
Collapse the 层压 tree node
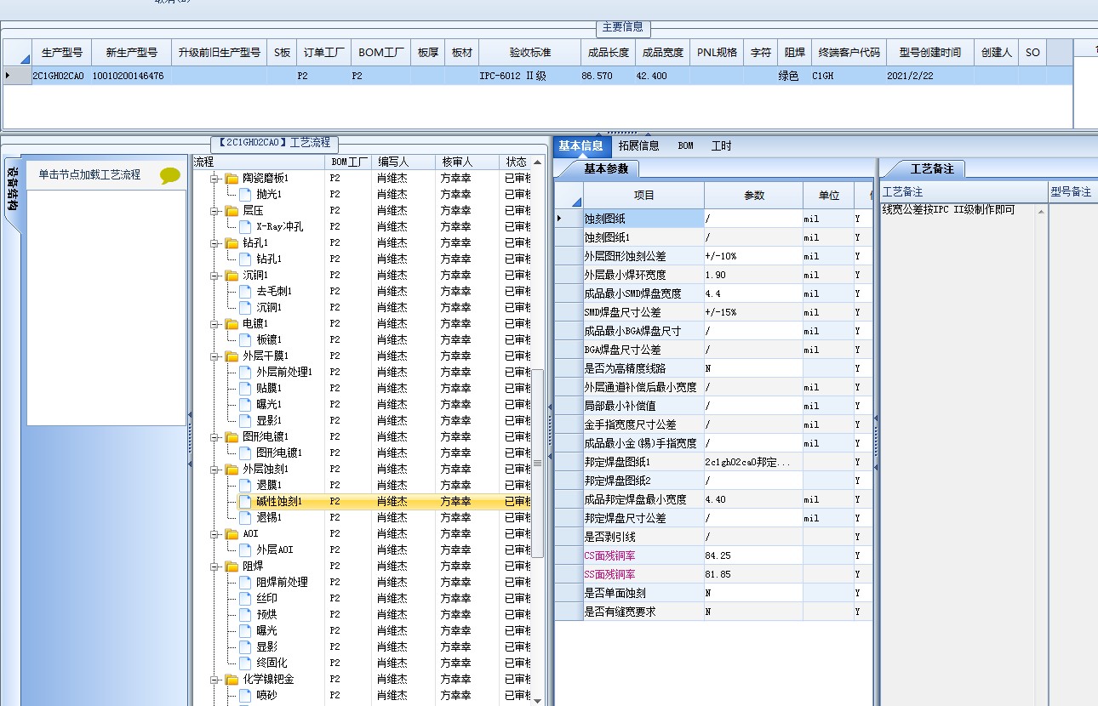(215, 211)
